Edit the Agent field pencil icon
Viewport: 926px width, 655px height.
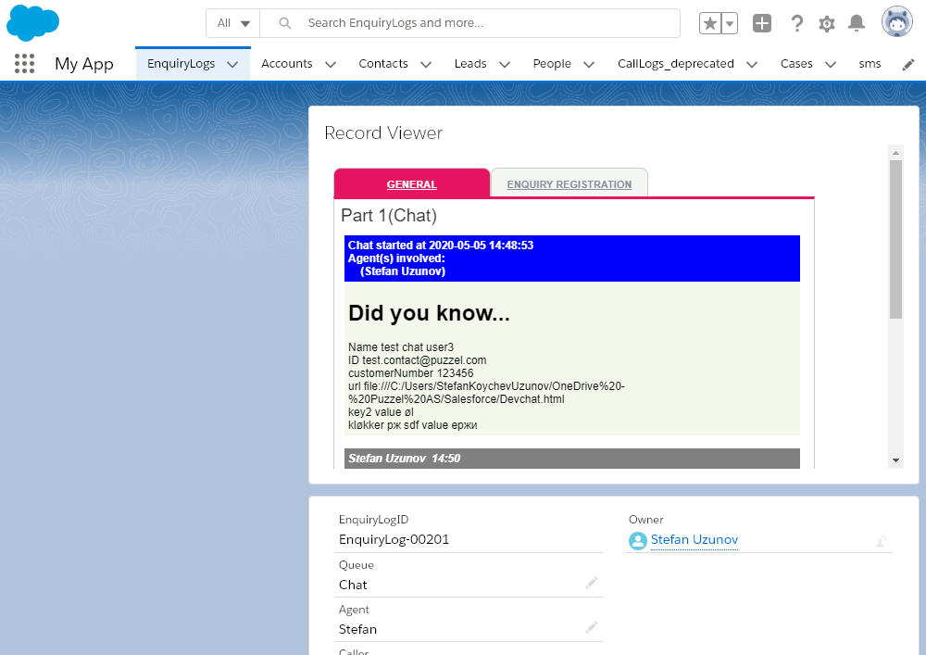tap(591, 627)
